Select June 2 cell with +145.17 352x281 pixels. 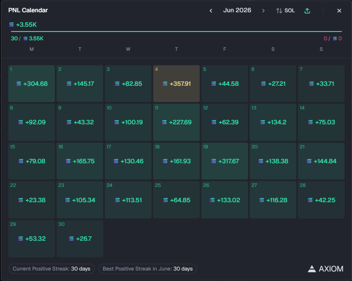[x=80, y=84]
